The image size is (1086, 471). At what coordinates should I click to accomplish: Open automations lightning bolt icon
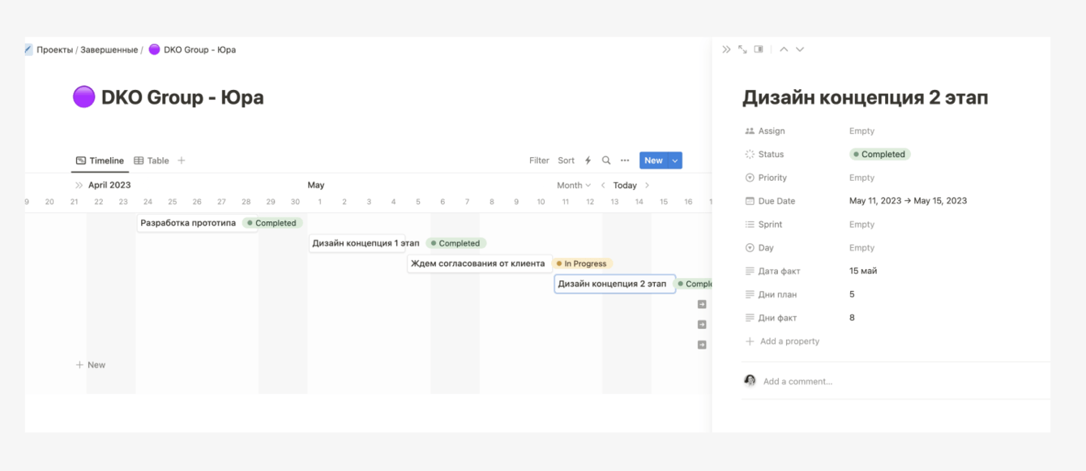tap(588, 161)
